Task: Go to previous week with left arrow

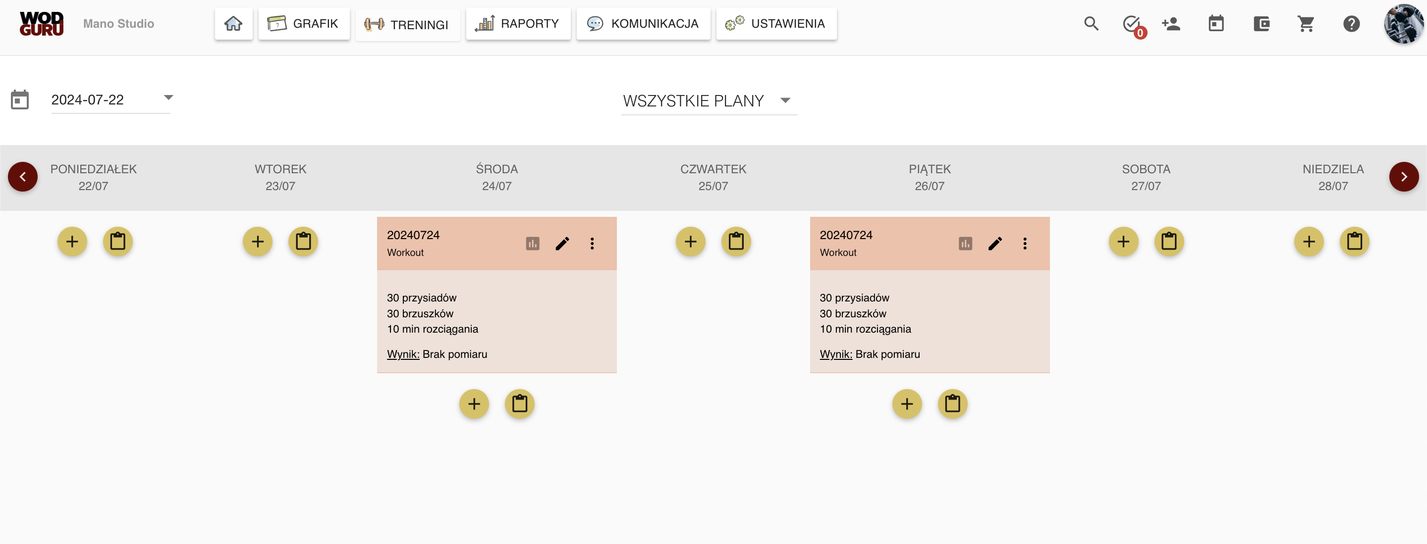Action: (23, 177)
